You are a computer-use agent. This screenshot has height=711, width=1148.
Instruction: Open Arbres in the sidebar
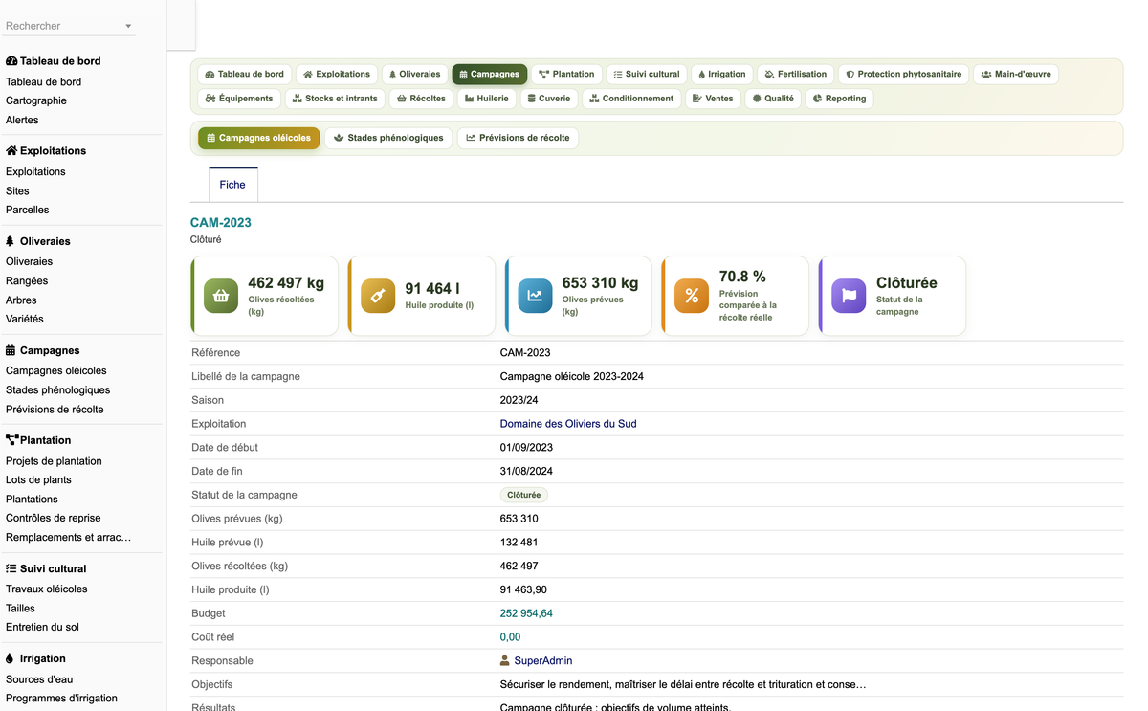pyautogui.click(x=21, y=300)
